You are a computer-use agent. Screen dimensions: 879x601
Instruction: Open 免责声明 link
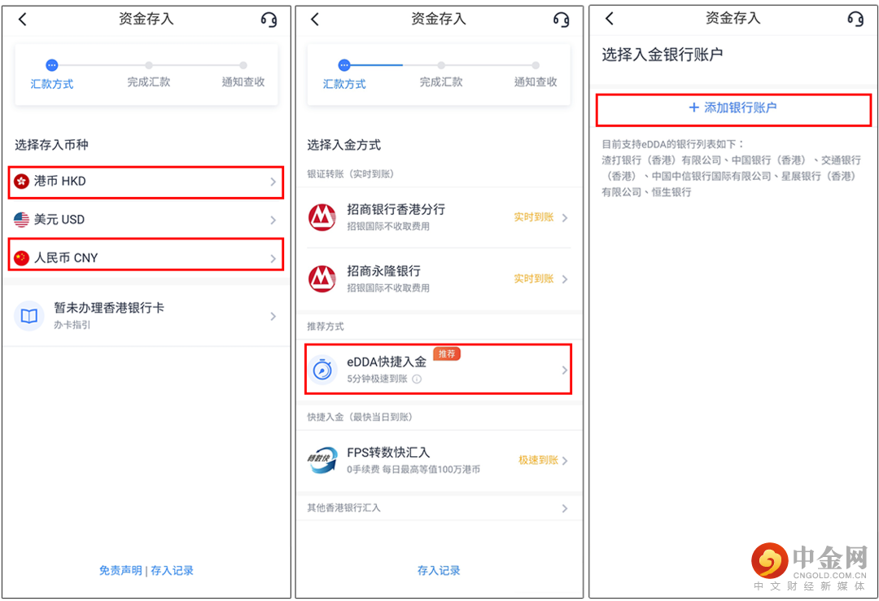[120, 571]
